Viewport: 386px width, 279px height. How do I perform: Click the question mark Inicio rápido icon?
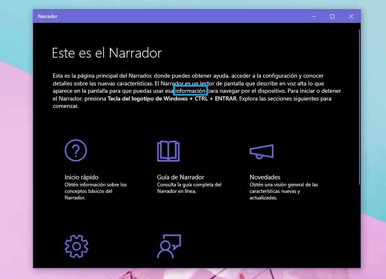click(76, 150)
